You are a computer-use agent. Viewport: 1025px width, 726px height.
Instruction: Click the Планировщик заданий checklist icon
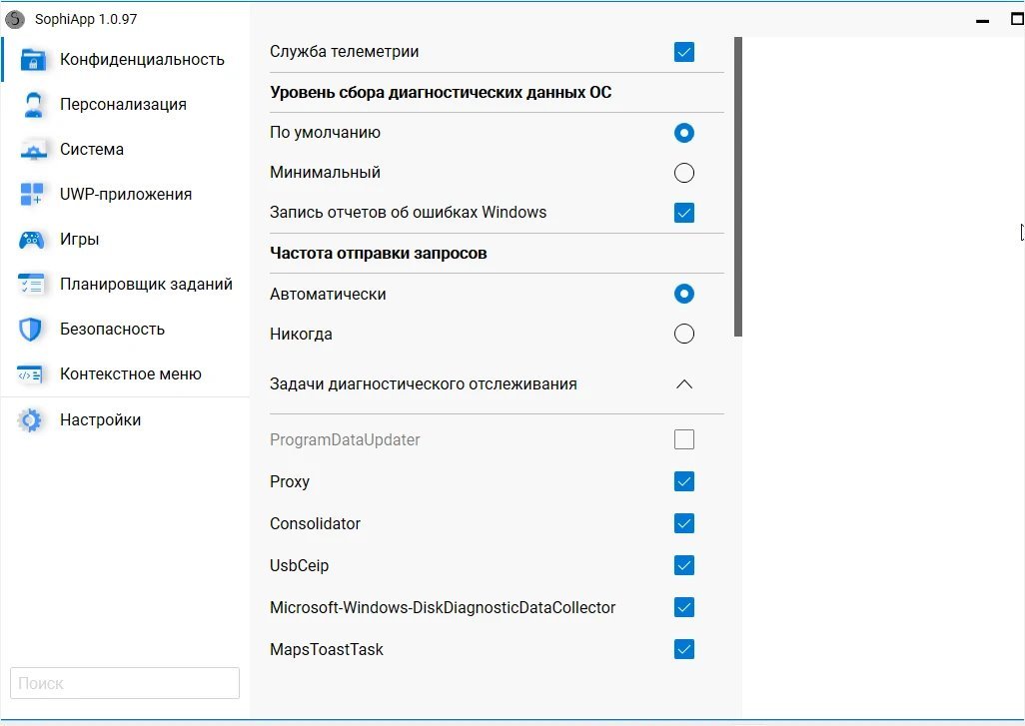(33, 285)
